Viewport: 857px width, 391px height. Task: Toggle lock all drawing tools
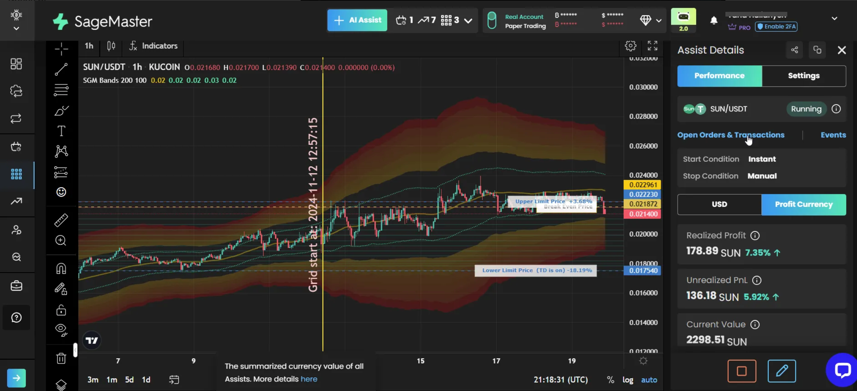pos(61,310)
